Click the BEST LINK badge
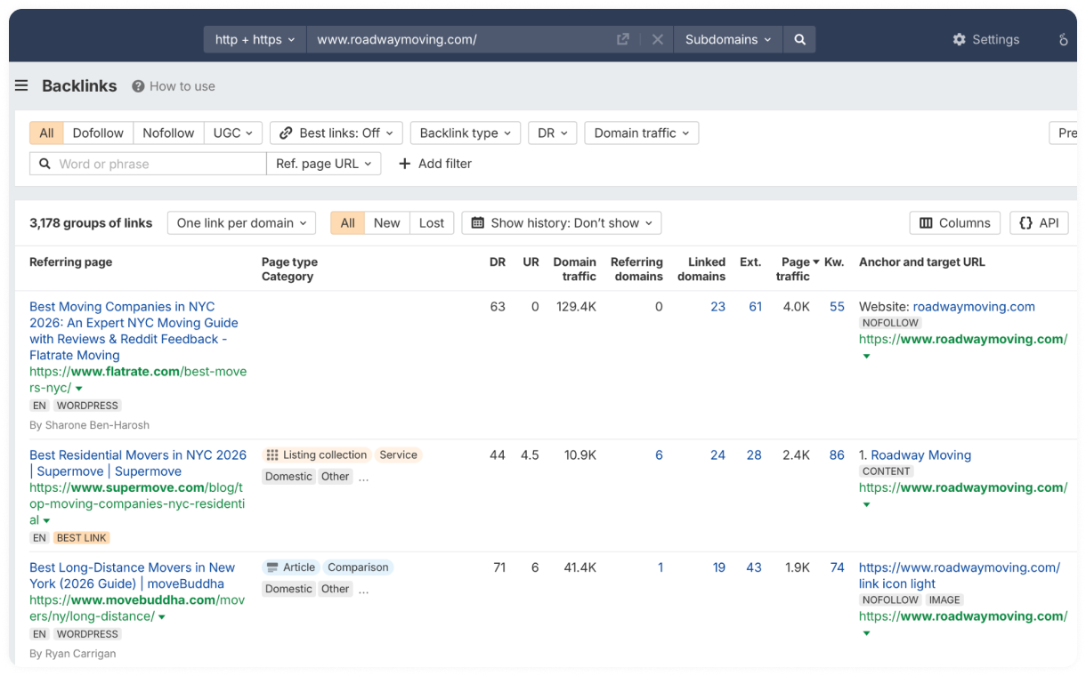This screenshot has width=1086, height=676. [x=81, y=537]
